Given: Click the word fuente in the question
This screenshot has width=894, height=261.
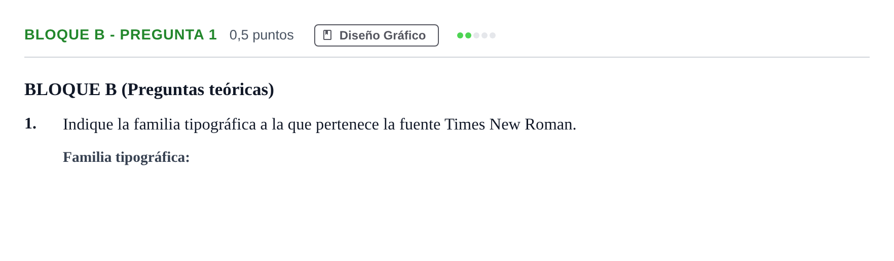Looking at the screenshot, I should (420, 124).
